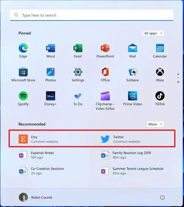184x207 pixels.
Task: Open the Xbox app
Action: click(160, 75)
